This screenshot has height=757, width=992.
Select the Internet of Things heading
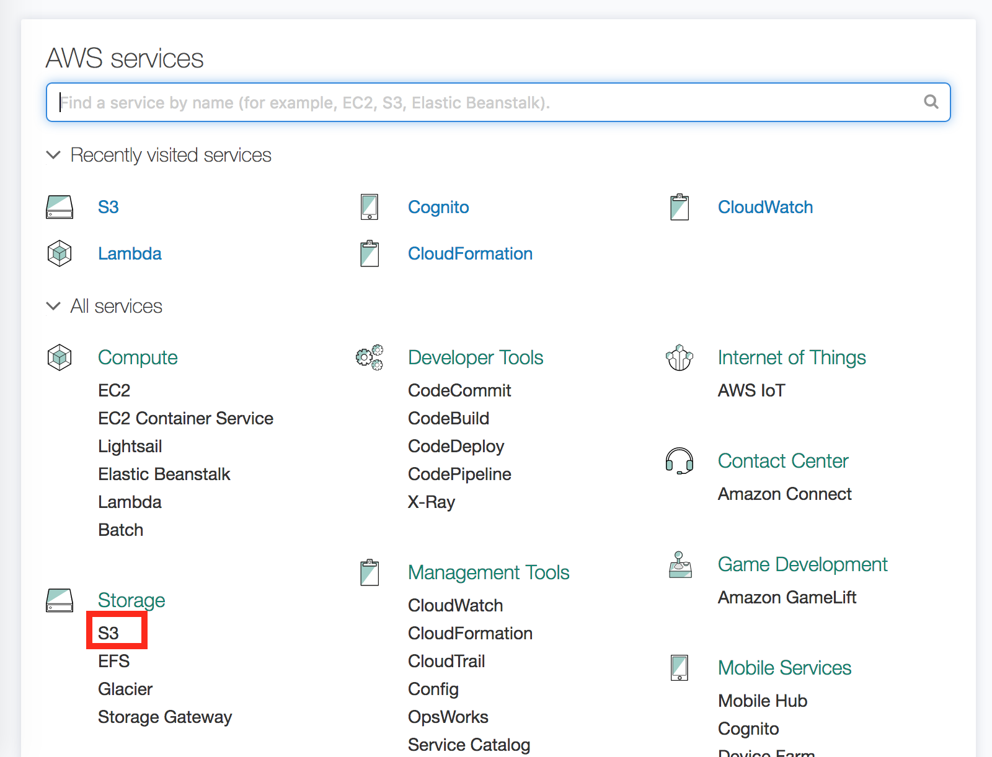point(792,357)
